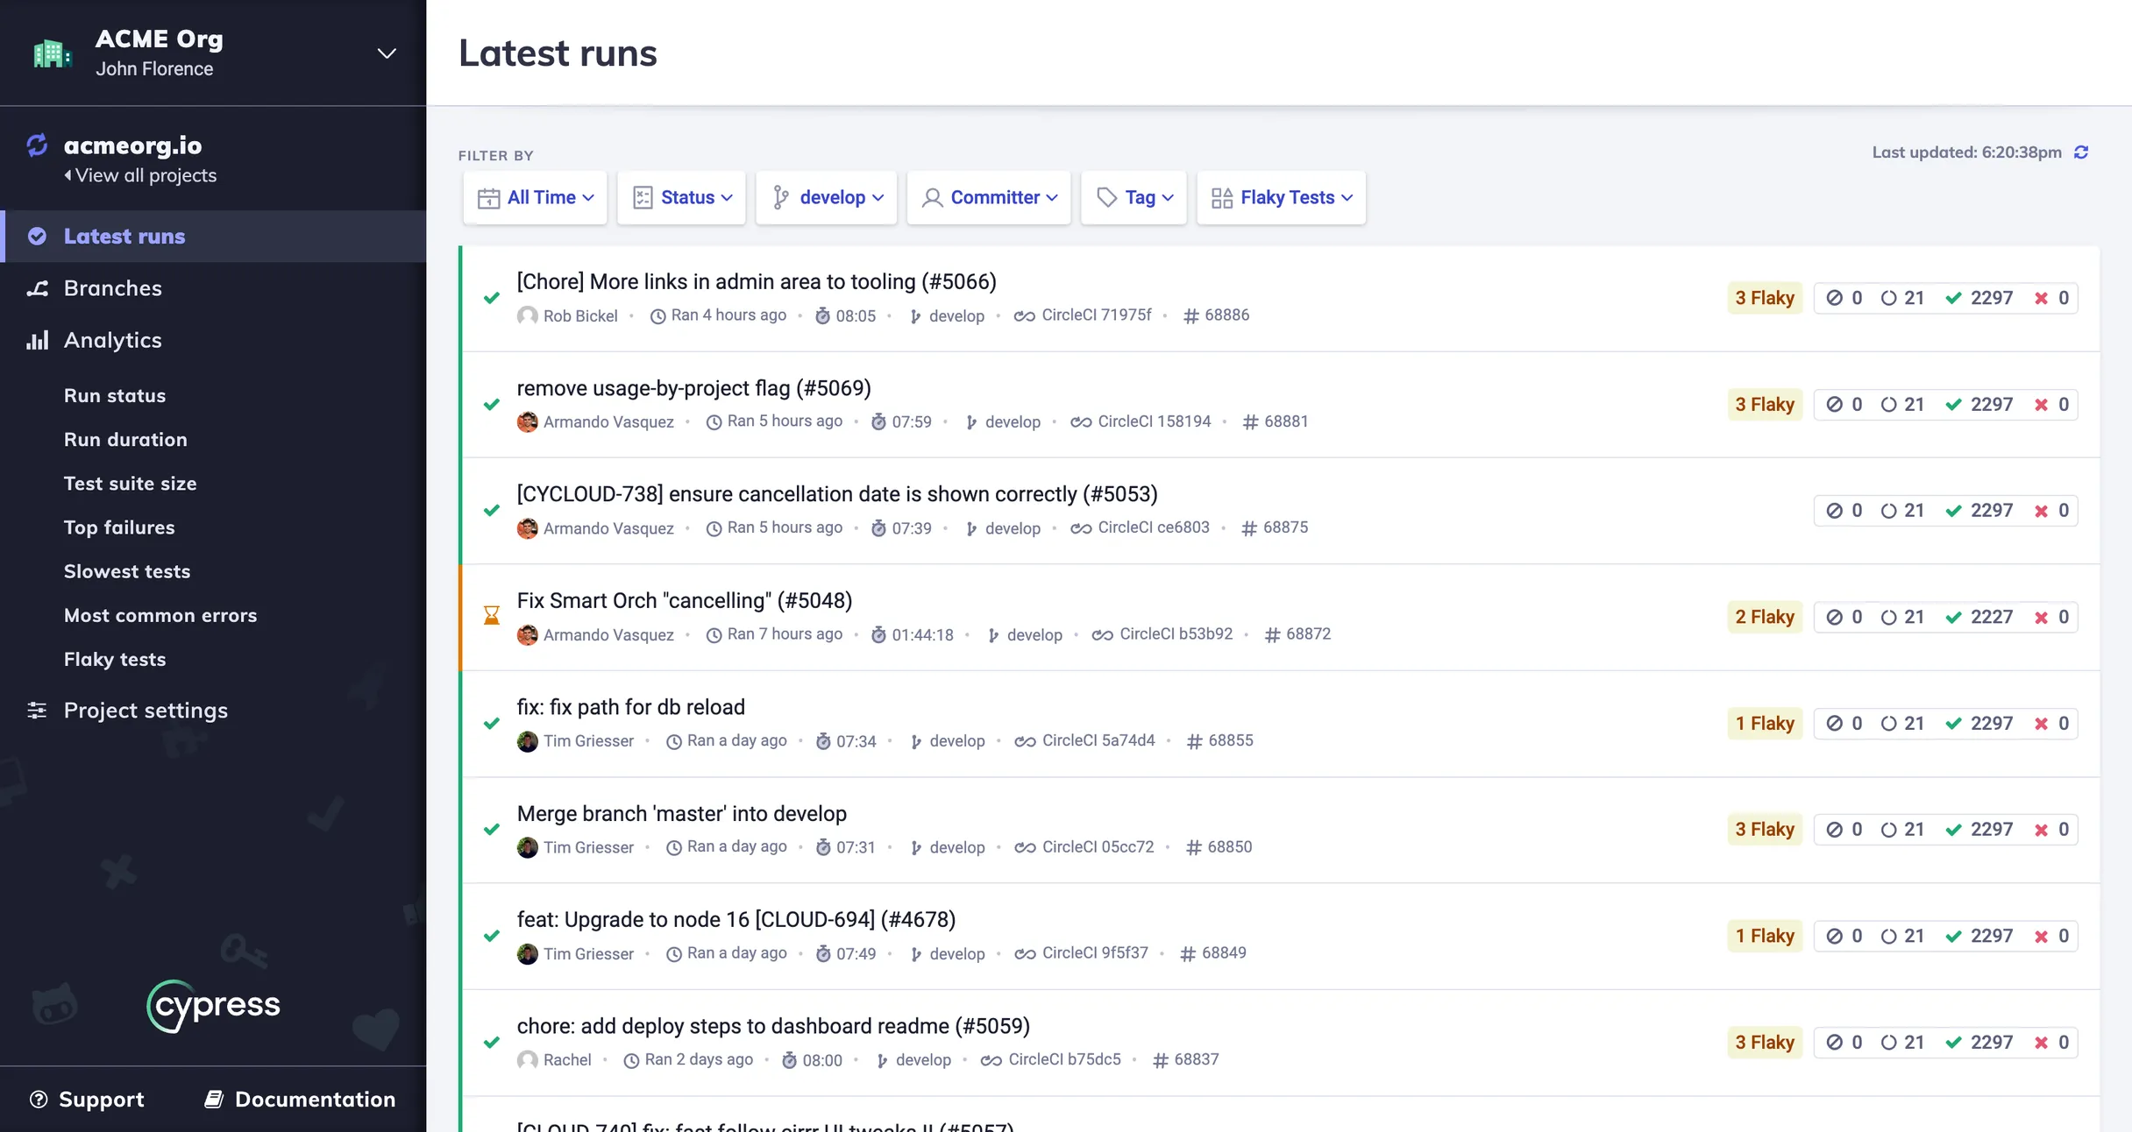Open Run duration analytics
This screenshot has height=1132, width=2132.
(x=125, y=440)
